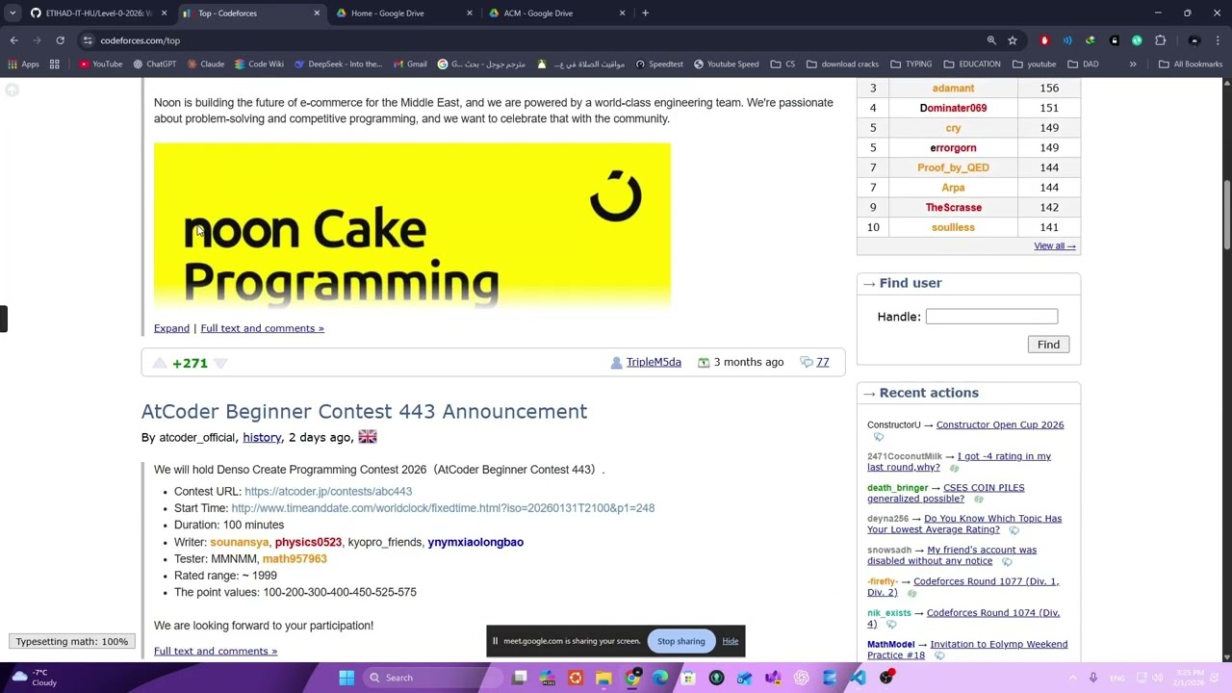This screenshot has width=1232, height=693.
Task: Upvote the noon Cake Programming post
Action: pos(160,363)
